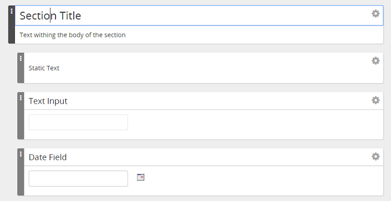Image resolution: width=391 pixels, height=201 pixels.
Task: Click the Text Input drag handle dots
Action: (21, 98)
